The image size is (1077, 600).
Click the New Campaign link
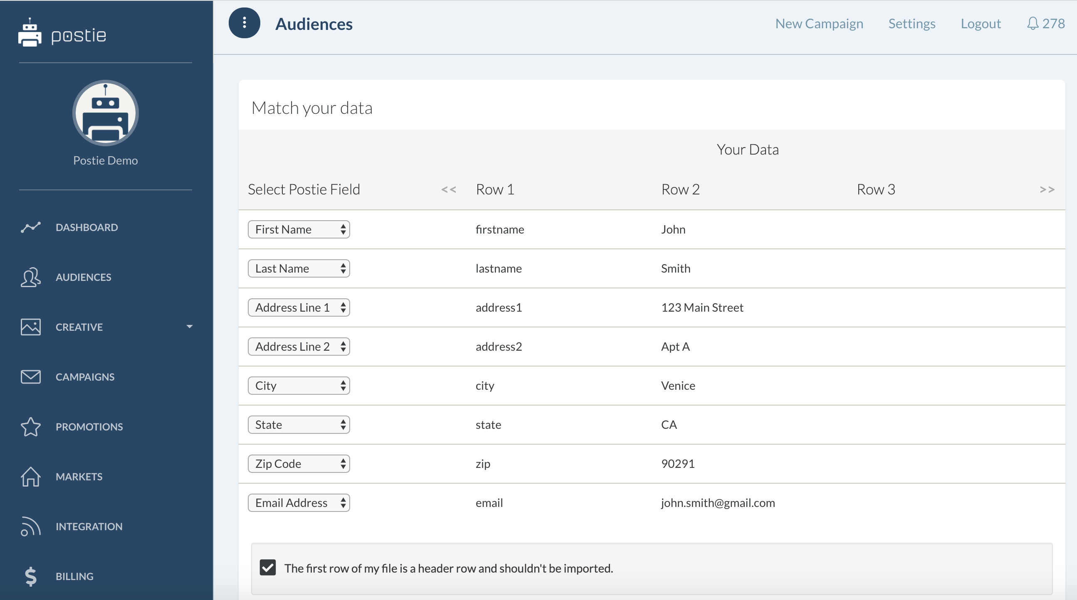click(x=819, y=24)
